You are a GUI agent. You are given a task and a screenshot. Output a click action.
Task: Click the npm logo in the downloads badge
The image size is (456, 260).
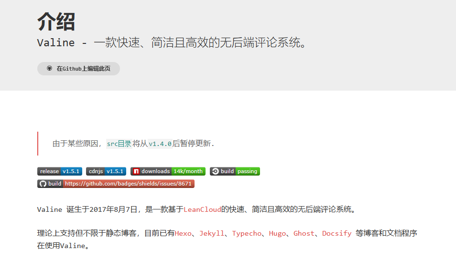[136, 171]
